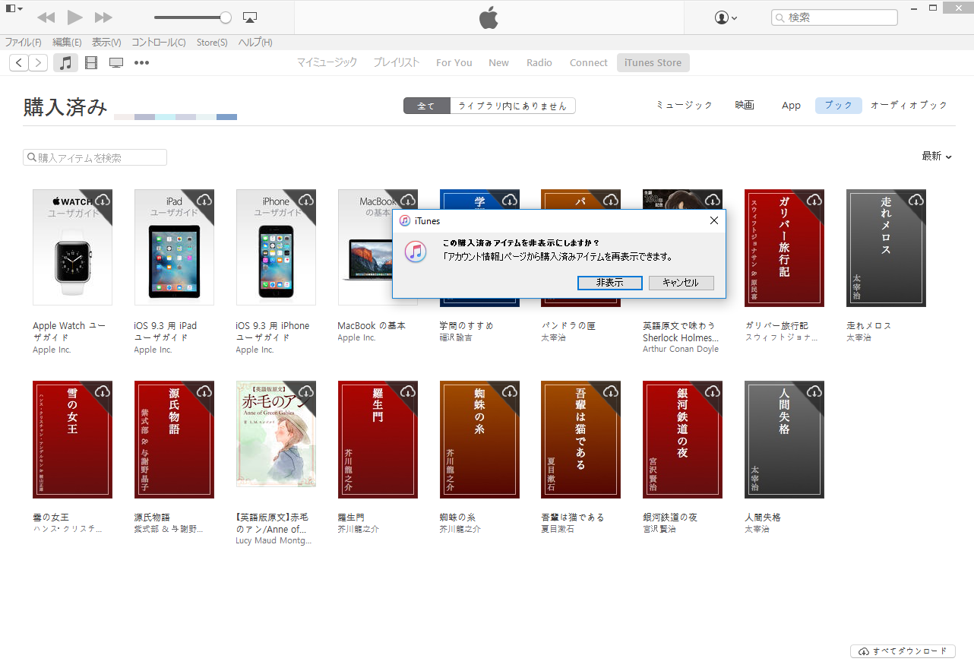Go back with the left arrow button

click(x=19, y=62)
